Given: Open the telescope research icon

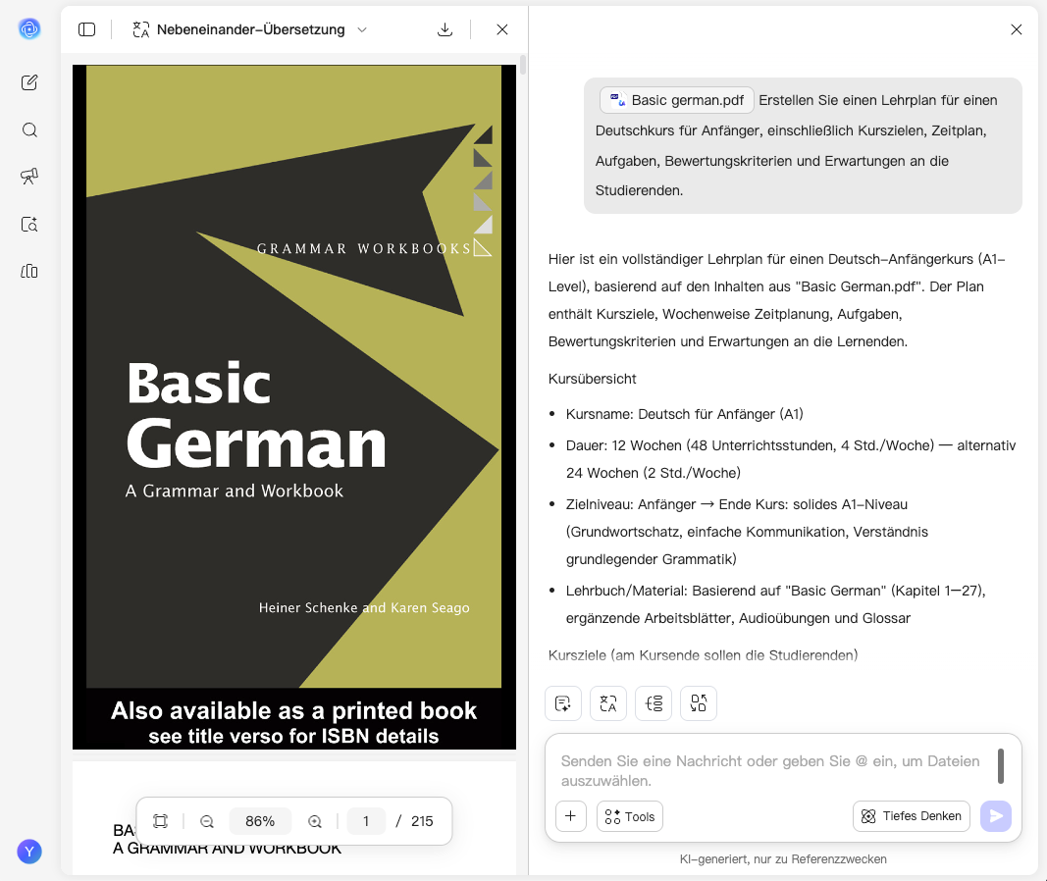Looking at the screenshot, I should 29,177.
